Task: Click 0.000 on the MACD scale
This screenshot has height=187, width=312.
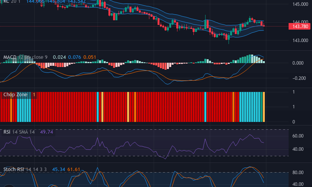Action: pyautogui.click(x=298, y=63)
